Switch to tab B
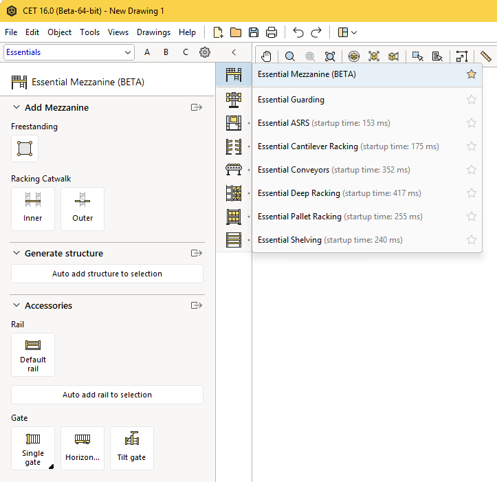The width and height of the screenshot is (497, 482). 166,52
